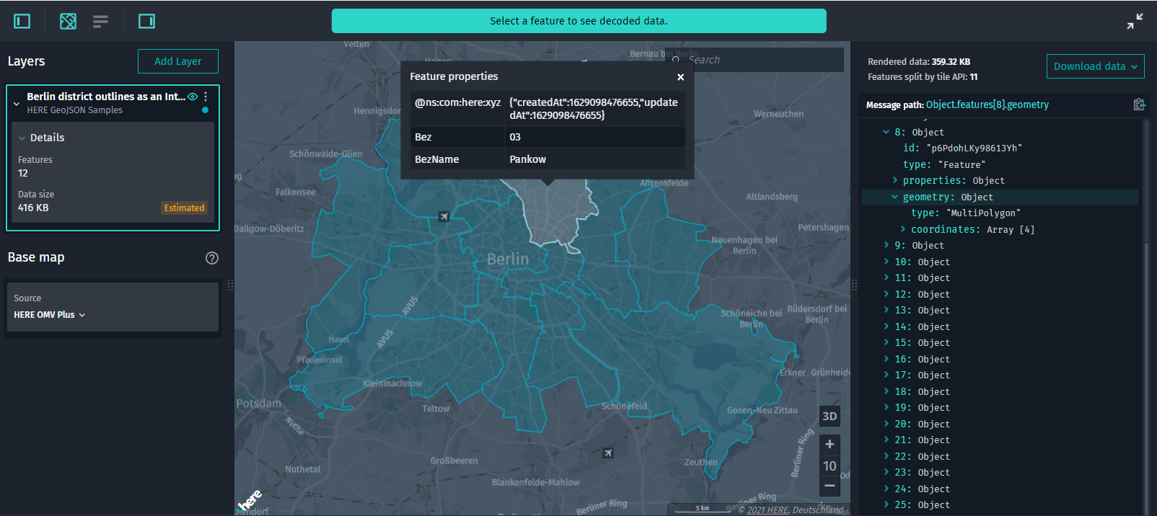Click the @ns:com:here:xyz property cell
Image resolution: width=1157 pixels, height=516 pixels.
point(457,109)
